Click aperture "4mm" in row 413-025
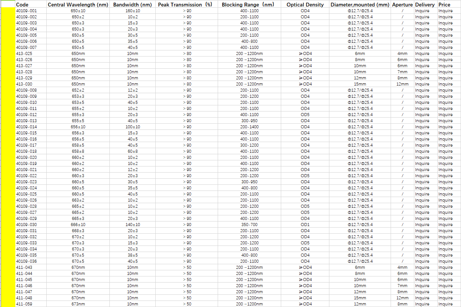 [402, 53]
